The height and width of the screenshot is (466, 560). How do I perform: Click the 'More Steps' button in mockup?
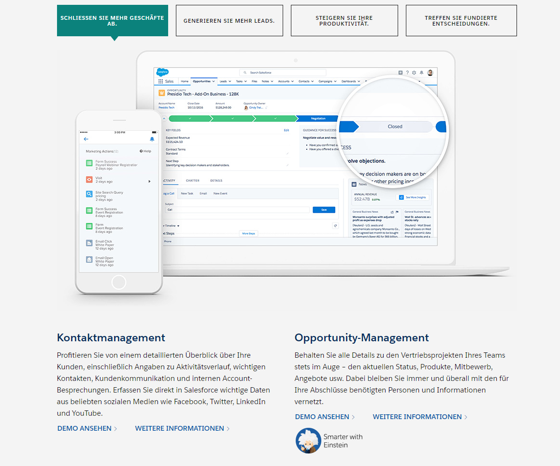248,233
